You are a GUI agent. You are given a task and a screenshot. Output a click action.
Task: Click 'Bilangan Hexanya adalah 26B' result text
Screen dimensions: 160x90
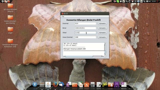(x=74, y=49)
